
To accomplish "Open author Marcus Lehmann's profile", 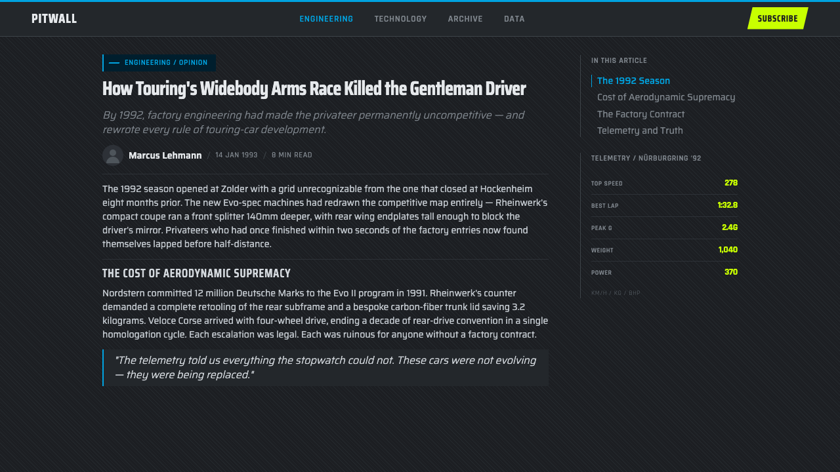I will 165,155.
